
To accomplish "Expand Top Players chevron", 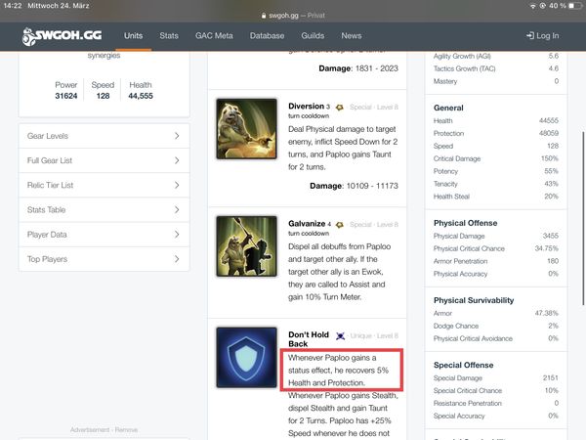I will click(x=177, y=259).
